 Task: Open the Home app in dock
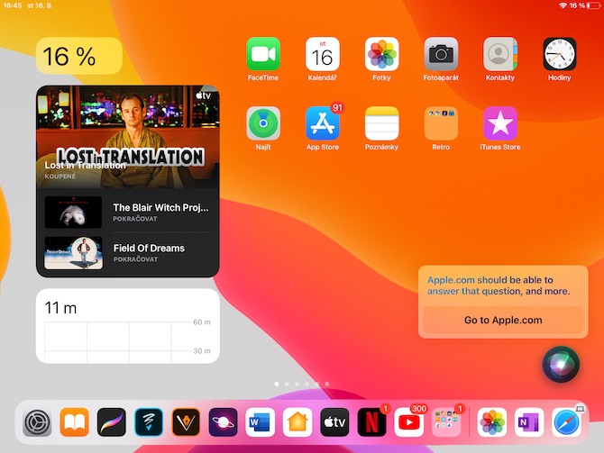(x=297, y=422)
